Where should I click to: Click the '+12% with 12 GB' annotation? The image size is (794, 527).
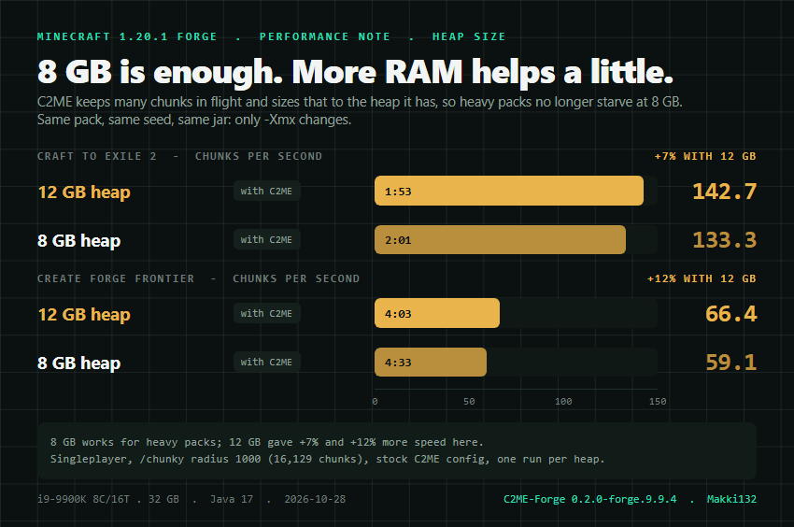coord(702,278)
